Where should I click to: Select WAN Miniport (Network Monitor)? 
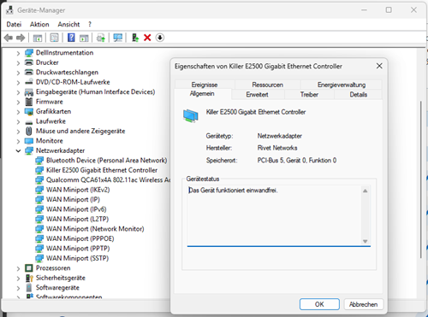pyautogui.click(x=95, y=229)
